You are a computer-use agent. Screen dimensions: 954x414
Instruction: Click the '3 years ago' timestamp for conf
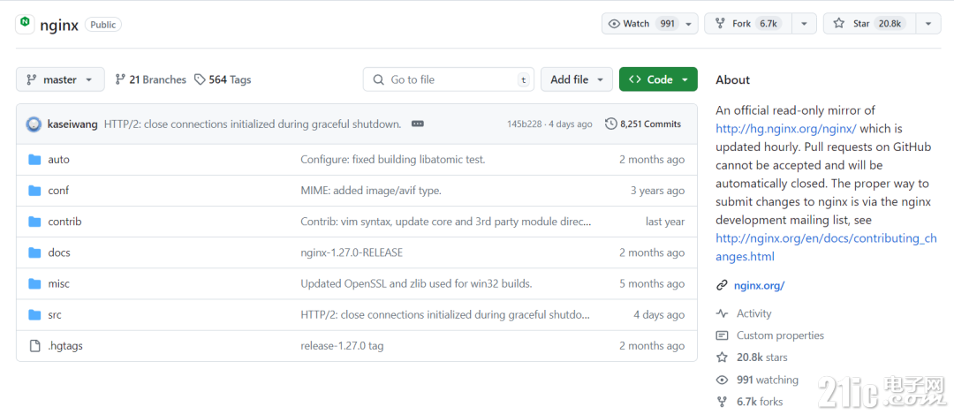[x=657, y=191]
